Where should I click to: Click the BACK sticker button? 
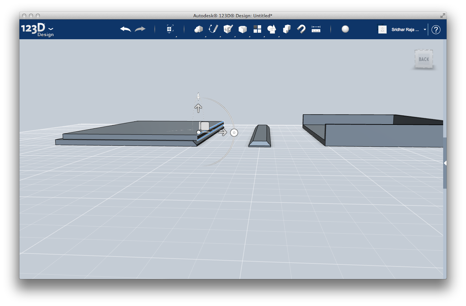(423, 59)
